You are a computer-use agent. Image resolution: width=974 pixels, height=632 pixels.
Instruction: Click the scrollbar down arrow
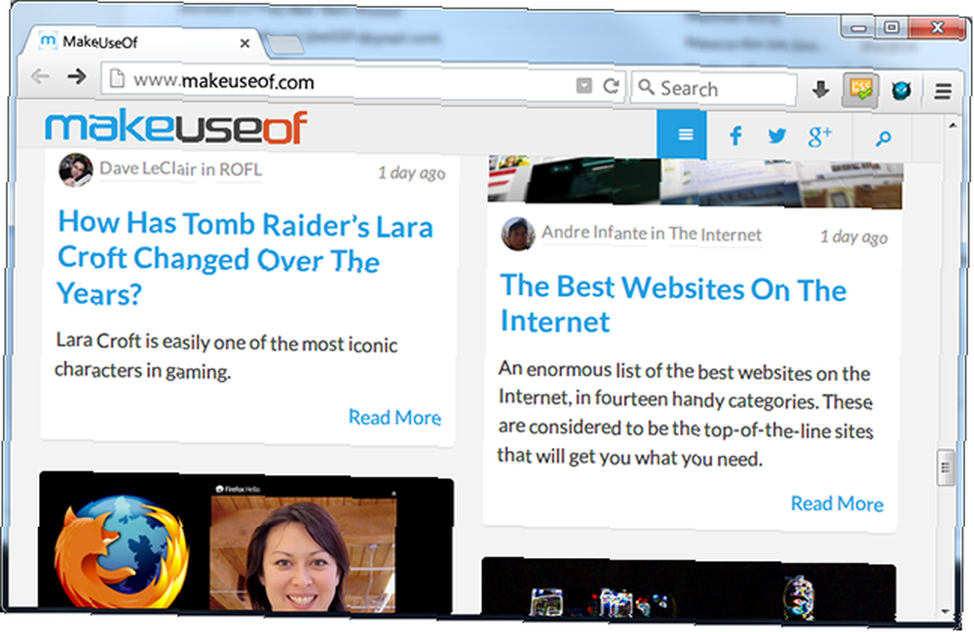point(945,613)
